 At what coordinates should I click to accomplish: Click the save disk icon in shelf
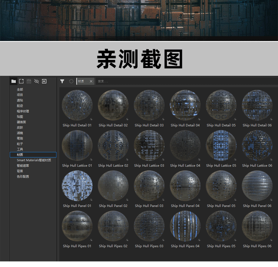click(29, 81)
